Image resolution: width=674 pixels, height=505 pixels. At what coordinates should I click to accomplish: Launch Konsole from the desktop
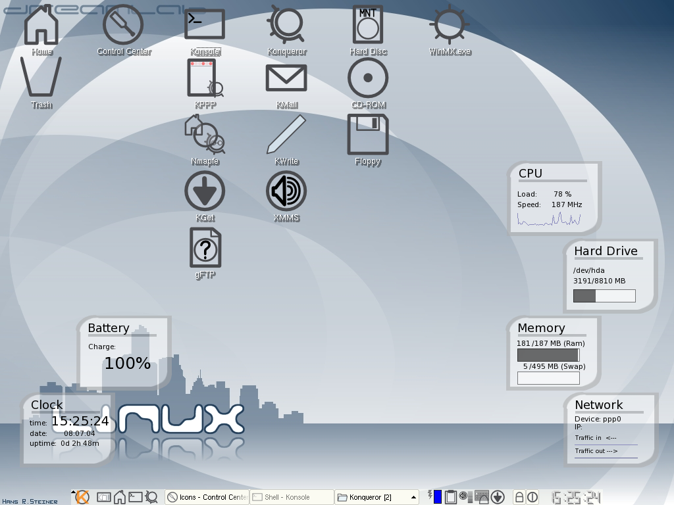[x=205, y=30]
